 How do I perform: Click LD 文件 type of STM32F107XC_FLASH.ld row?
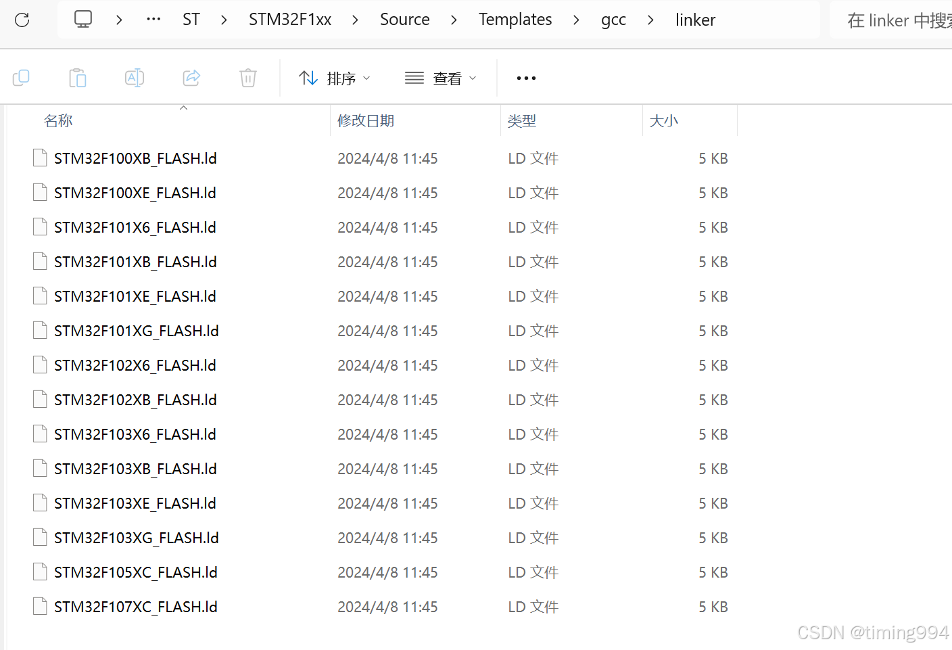click(533, 607)
